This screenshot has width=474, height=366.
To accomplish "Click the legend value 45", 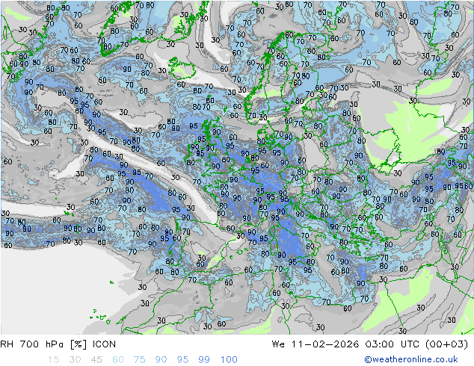I will click(x=96, y=360).
